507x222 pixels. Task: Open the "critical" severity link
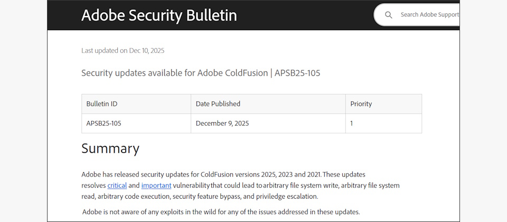pos(117,186)
